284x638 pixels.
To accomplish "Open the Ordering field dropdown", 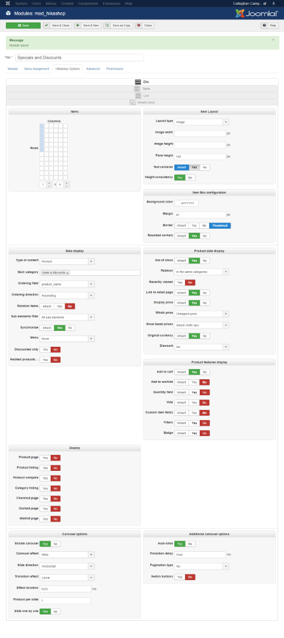I will [67, 284].
